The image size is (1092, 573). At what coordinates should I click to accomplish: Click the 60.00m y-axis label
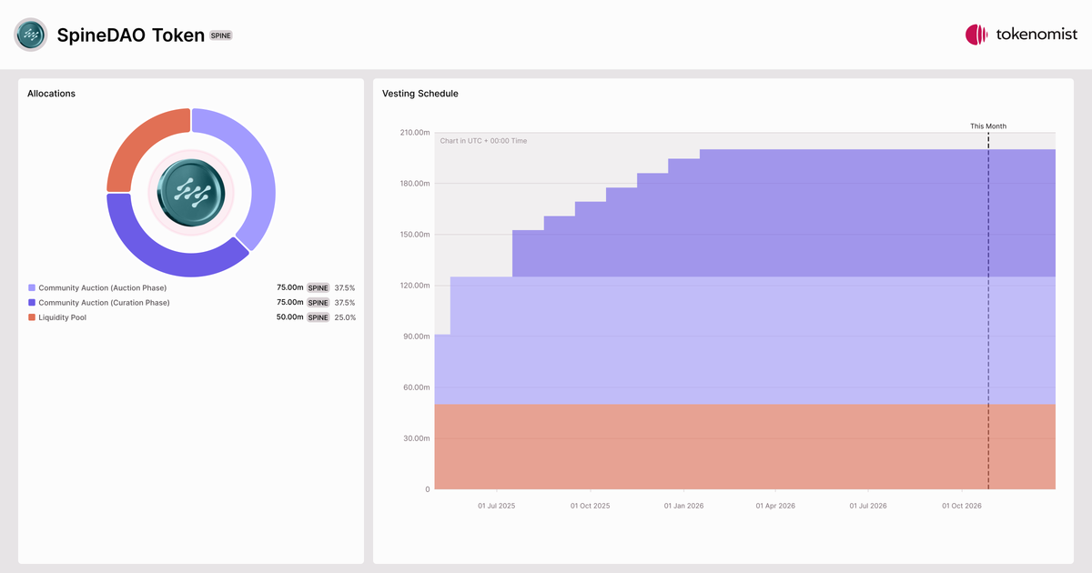[417, 387]
